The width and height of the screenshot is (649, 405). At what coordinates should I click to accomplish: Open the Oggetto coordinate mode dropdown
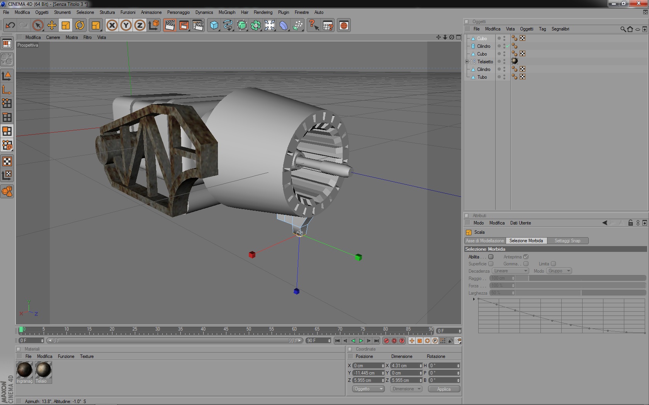(x=368, y=389)
